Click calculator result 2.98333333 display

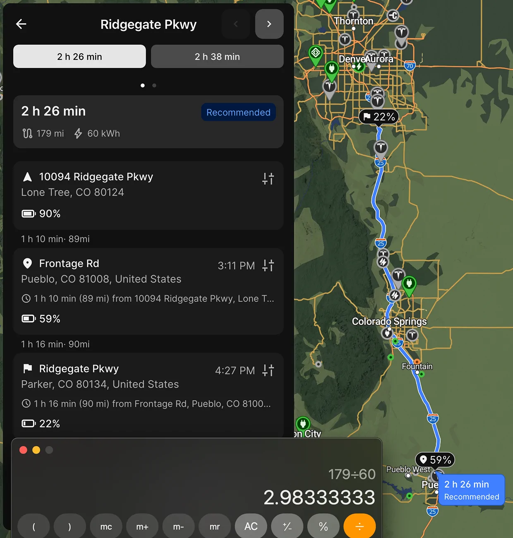coord(319,497)
